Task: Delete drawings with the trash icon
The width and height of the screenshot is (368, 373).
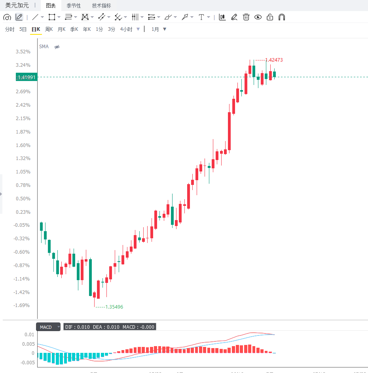Action: (x=246, y=17)
